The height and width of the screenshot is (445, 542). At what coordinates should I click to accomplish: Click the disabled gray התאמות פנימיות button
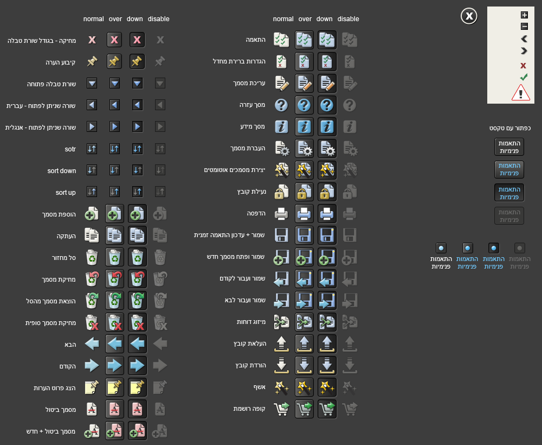point(509,215)
